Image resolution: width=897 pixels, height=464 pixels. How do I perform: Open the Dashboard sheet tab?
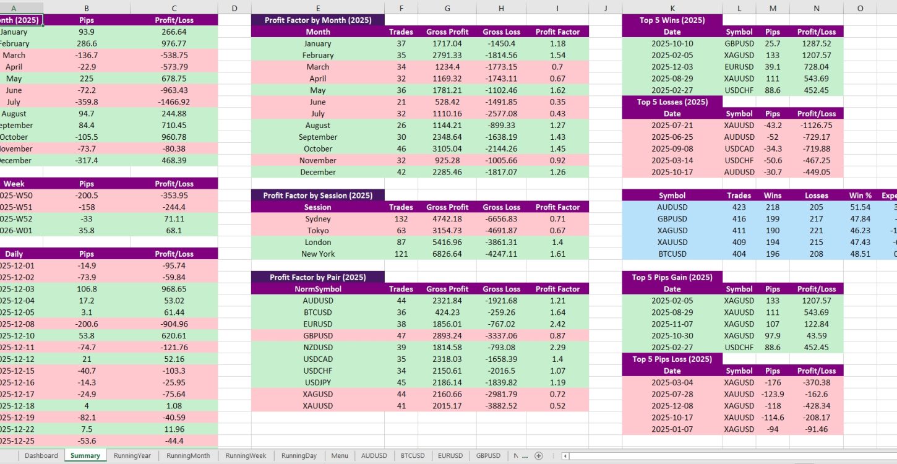(x=41, y=456)
